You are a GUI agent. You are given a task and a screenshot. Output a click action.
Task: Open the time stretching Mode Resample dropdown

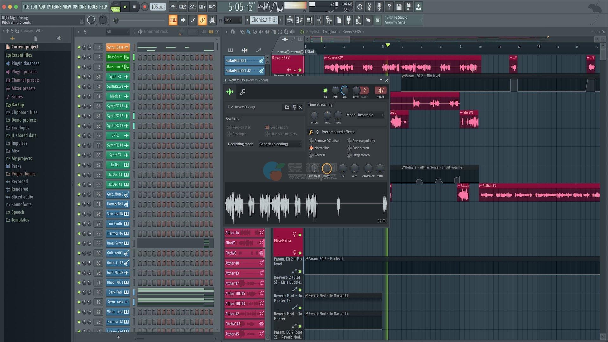[x=370, y=115]
